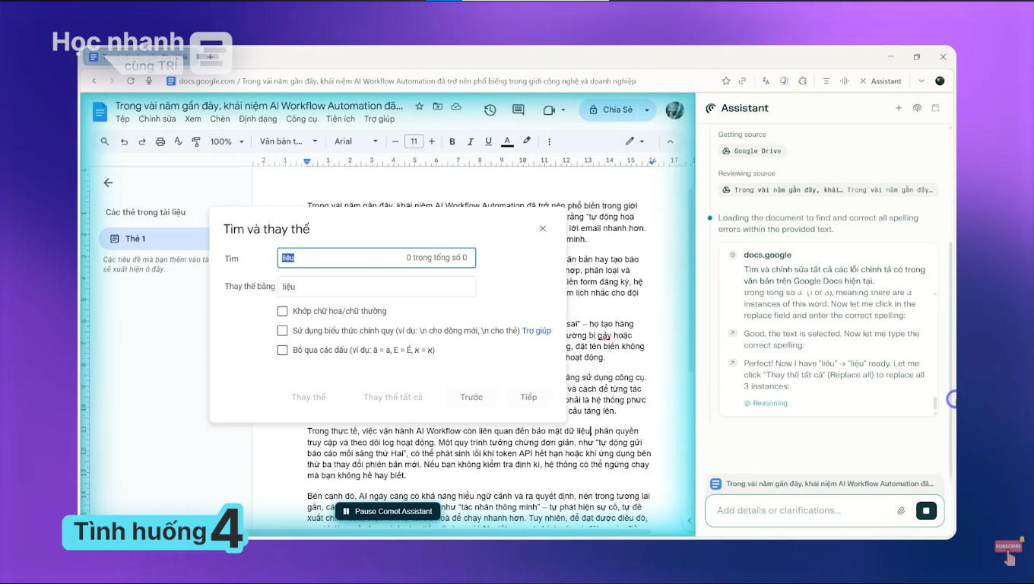The image size is (1034, 584).
Task: Click the print icon in Docs toolbar
Action: point(160,141)
